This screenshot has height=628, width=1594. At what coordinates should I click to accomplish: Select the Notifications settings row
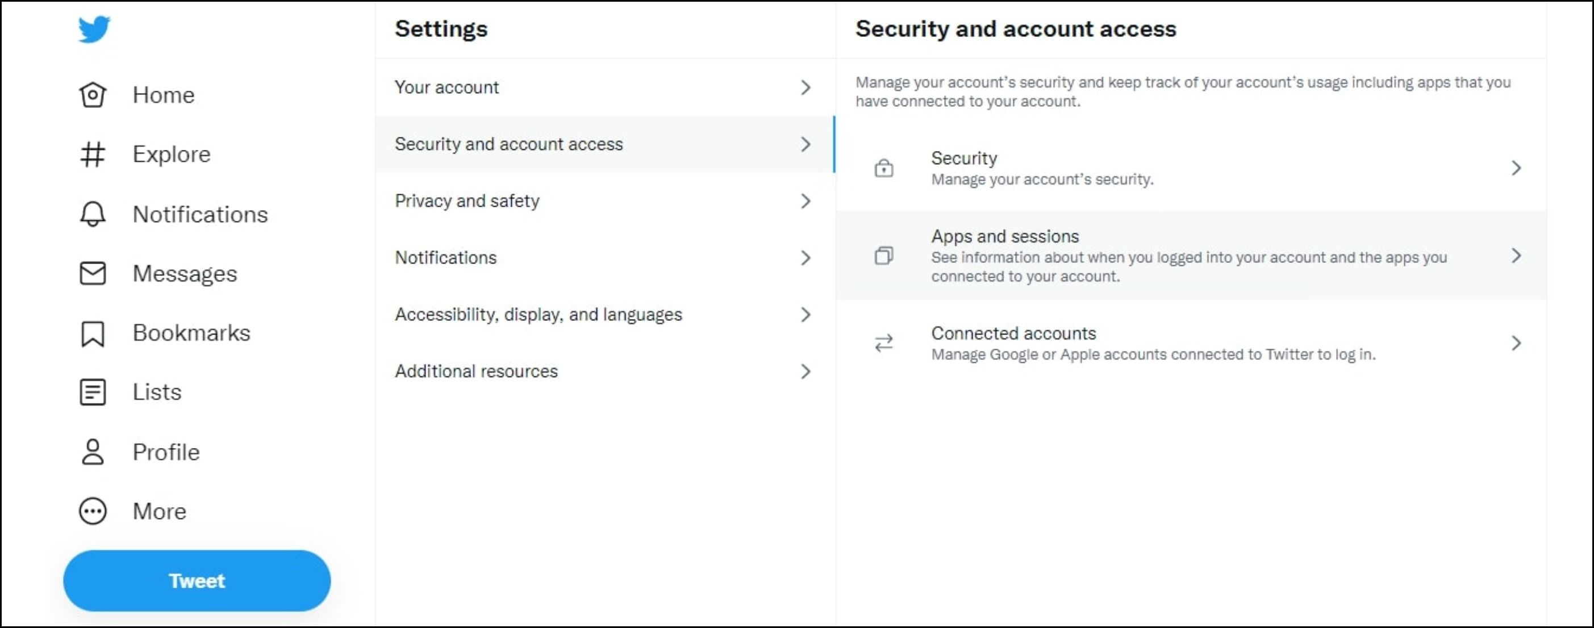coord(446,258)
